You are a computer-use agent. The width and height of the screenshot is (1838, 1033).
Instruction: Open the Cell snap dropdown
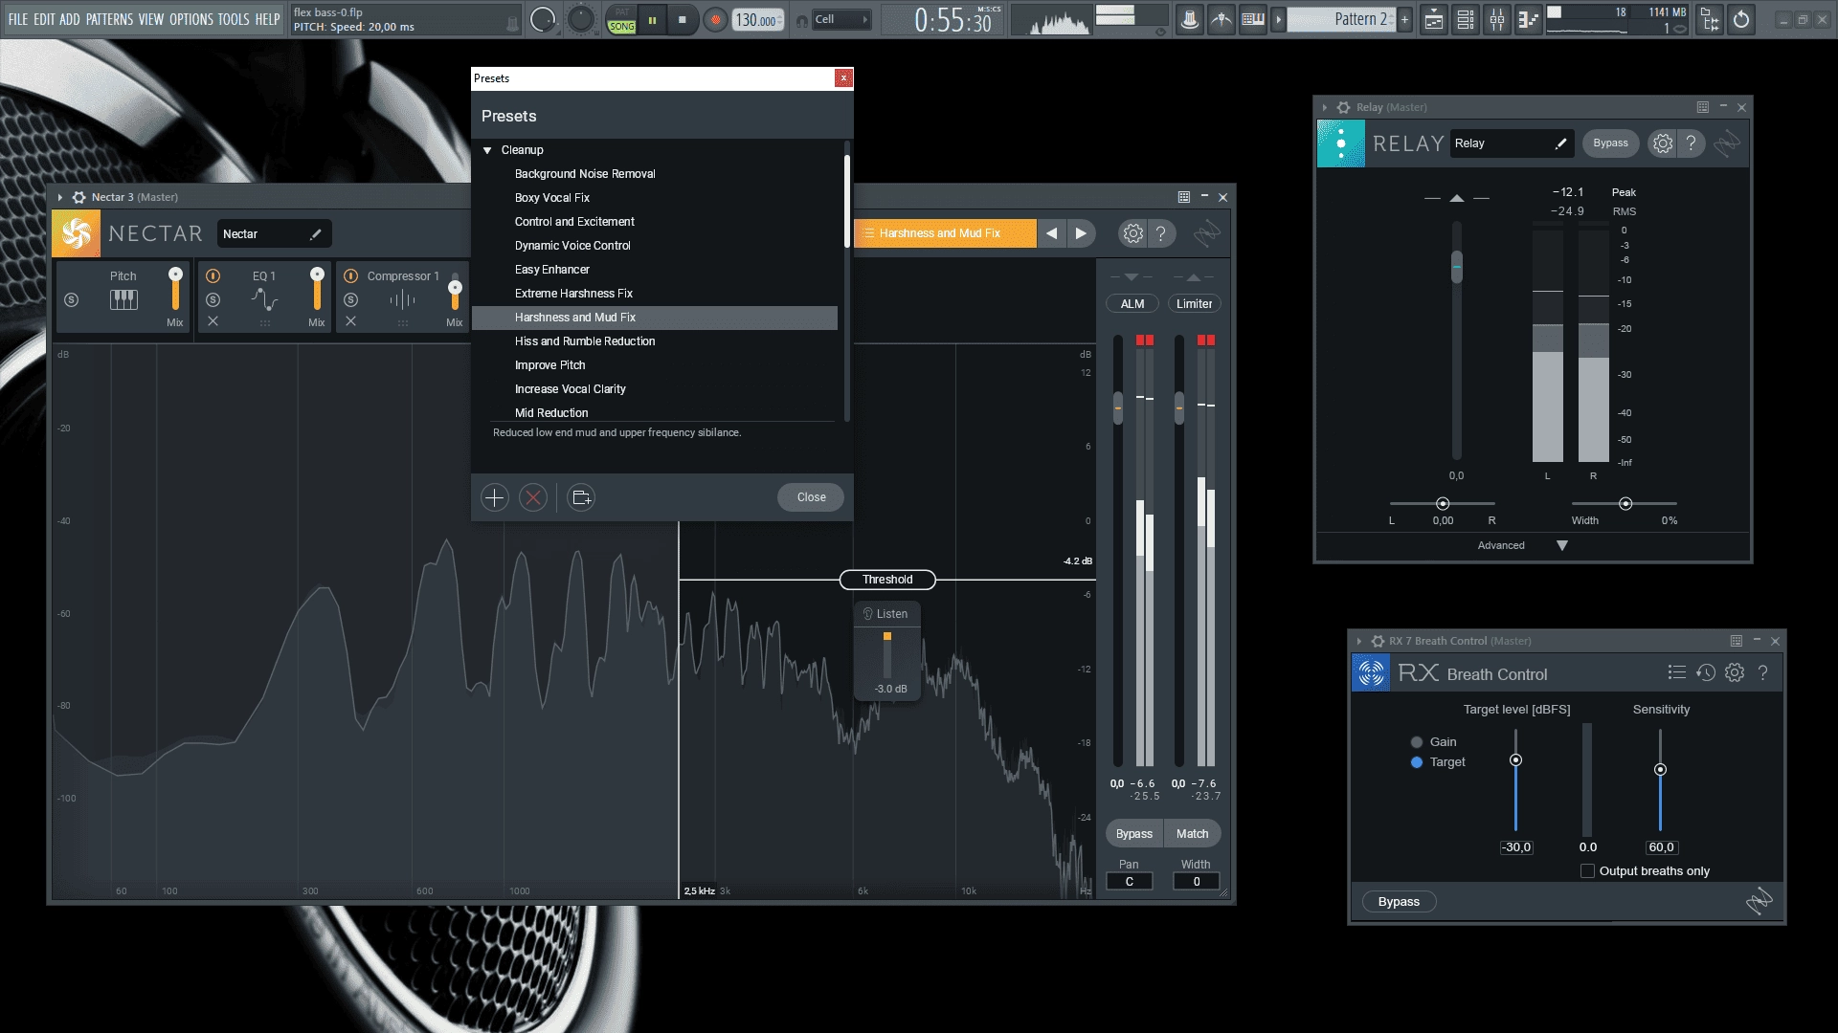841,19
